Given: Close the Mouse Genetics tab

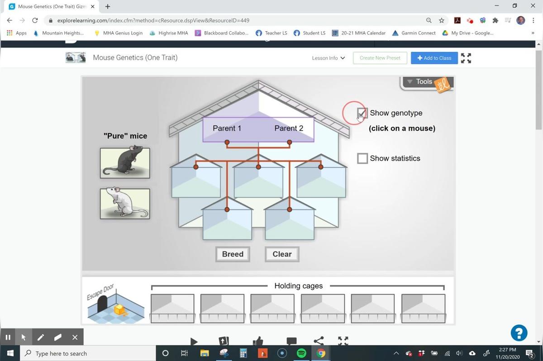Looking at the screenshot, I should click(x=92, y=7).
